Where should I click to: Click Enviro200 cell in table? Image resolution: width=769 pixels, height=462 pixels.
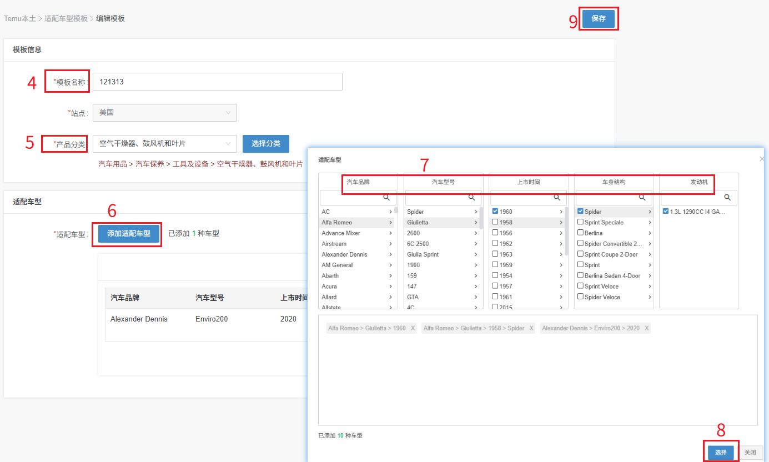212,319
